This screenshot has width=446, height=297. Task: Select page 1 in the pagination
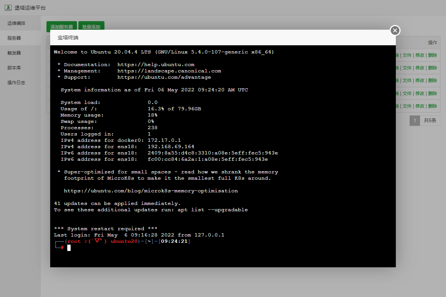point(414,121)
